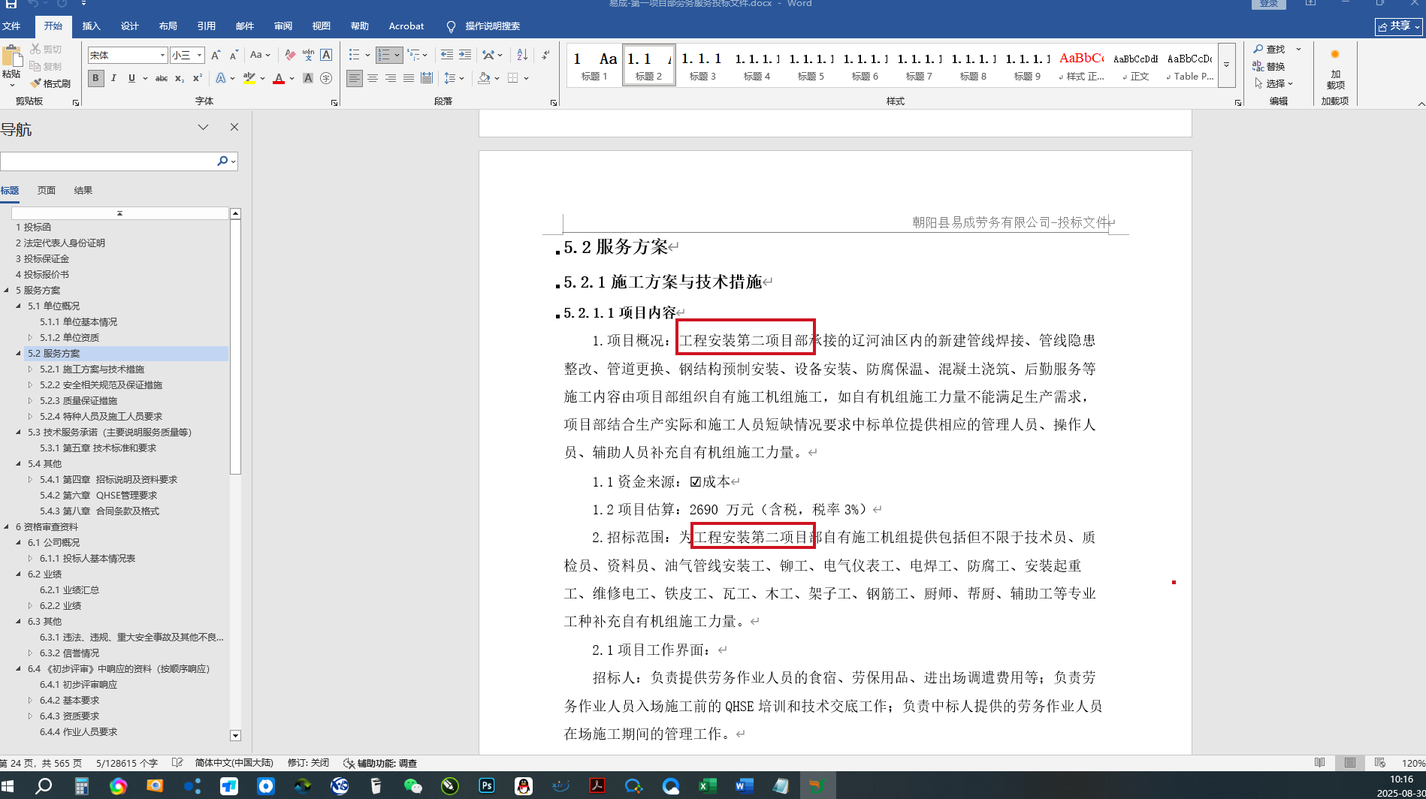Collapse the '5 服务方案' heading in navigation
Viewport: 1426px width, 799px height.
click(x=7, y=291)
